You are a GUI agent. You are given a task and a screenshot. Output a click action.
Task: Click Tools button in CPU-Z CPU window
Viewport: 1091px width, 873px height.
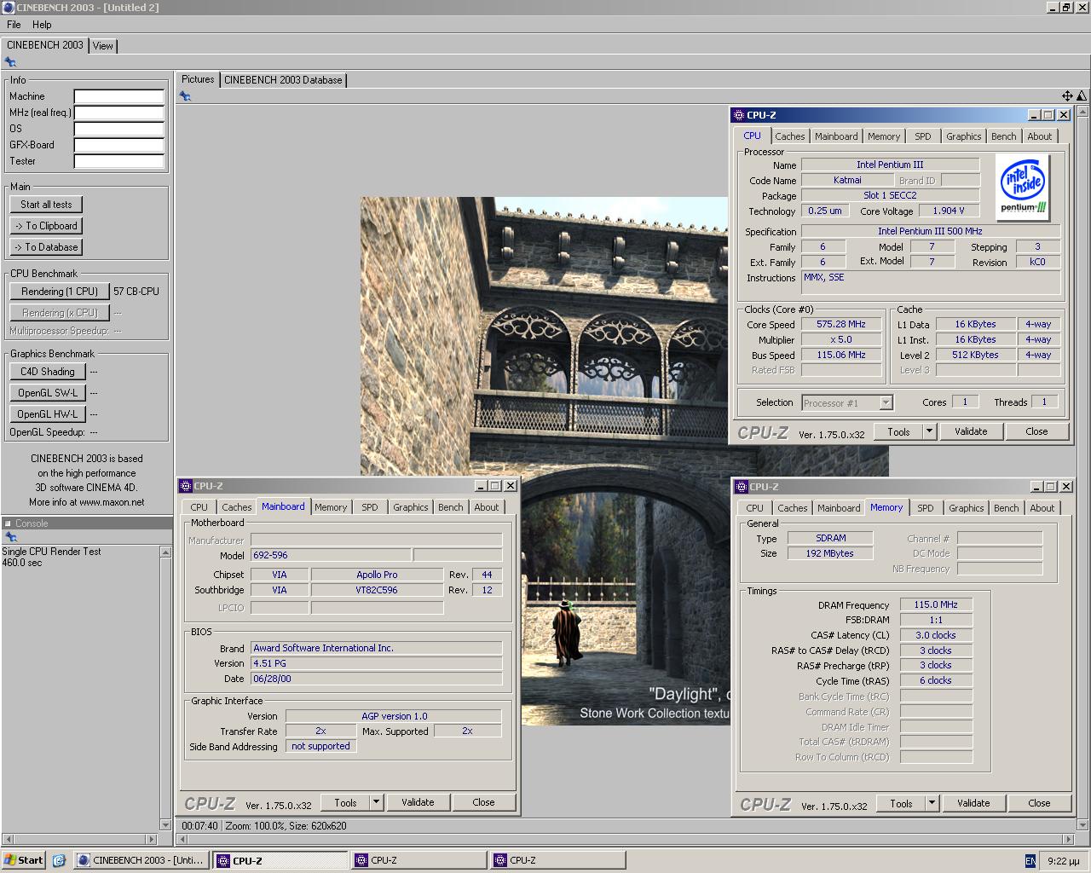tap(898, 431)
